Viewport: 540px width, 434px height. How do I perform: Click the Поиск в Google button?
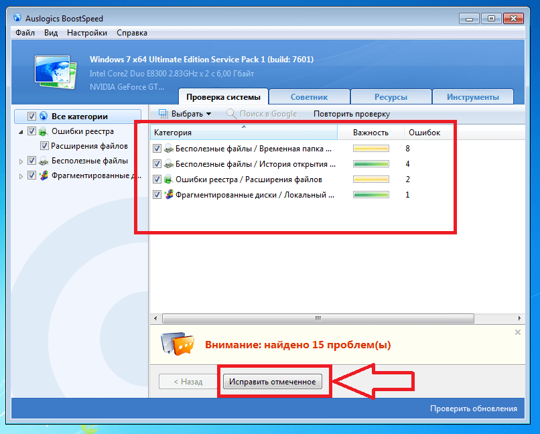click(262, 114)
